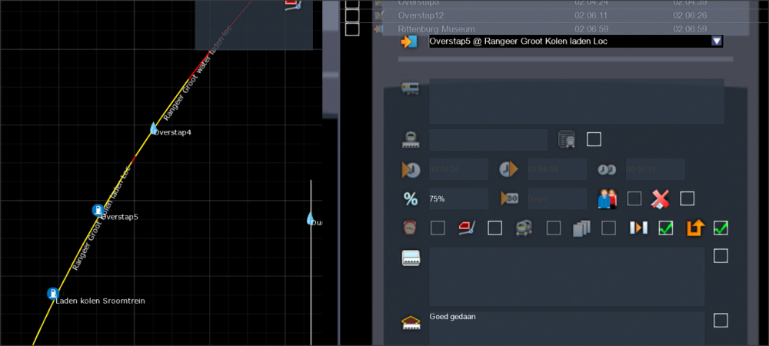The width and height of the screenshot is (769, 346).
Task: Tick the checkbox beside the passengers icon
Action: tap(634, 198)
